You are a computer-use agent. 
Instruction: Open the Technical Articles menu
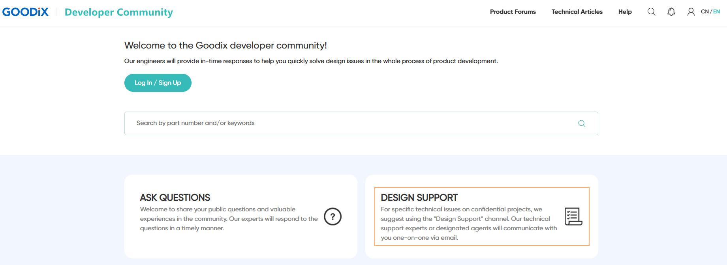577,12
